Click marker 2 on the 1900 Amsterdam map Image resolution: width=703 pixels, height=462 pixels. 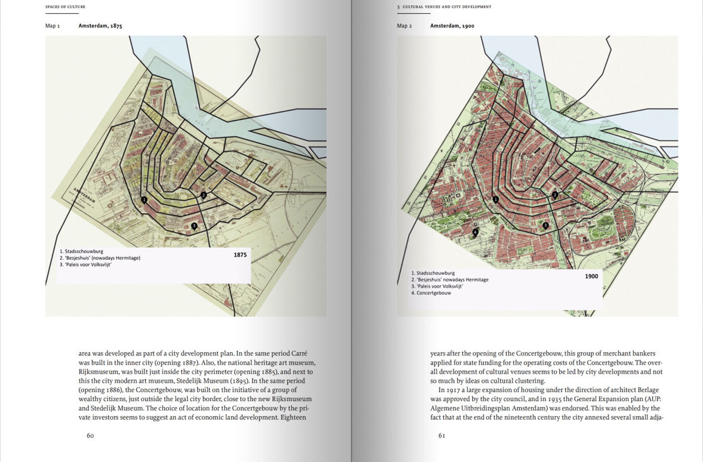[555, 194]
